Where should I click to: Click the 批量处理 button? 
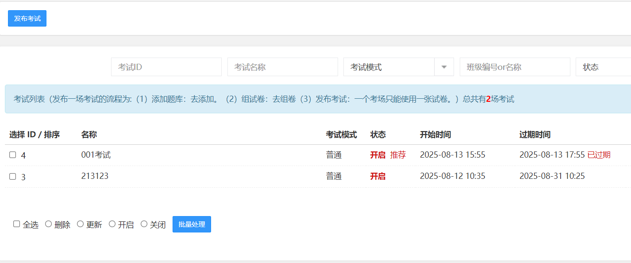[192, 224]
